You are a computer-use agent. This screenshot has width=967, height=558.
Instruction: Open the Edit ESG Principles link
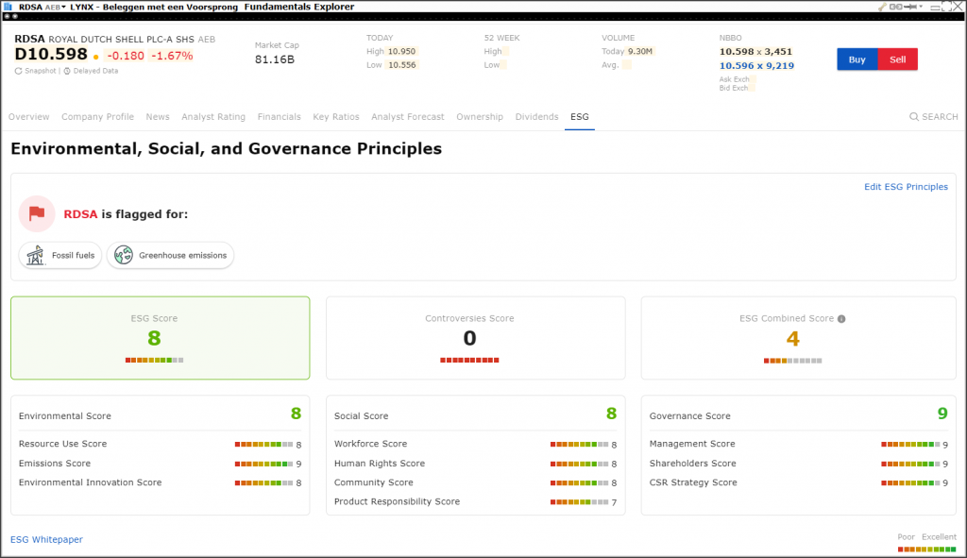[906, 187]
